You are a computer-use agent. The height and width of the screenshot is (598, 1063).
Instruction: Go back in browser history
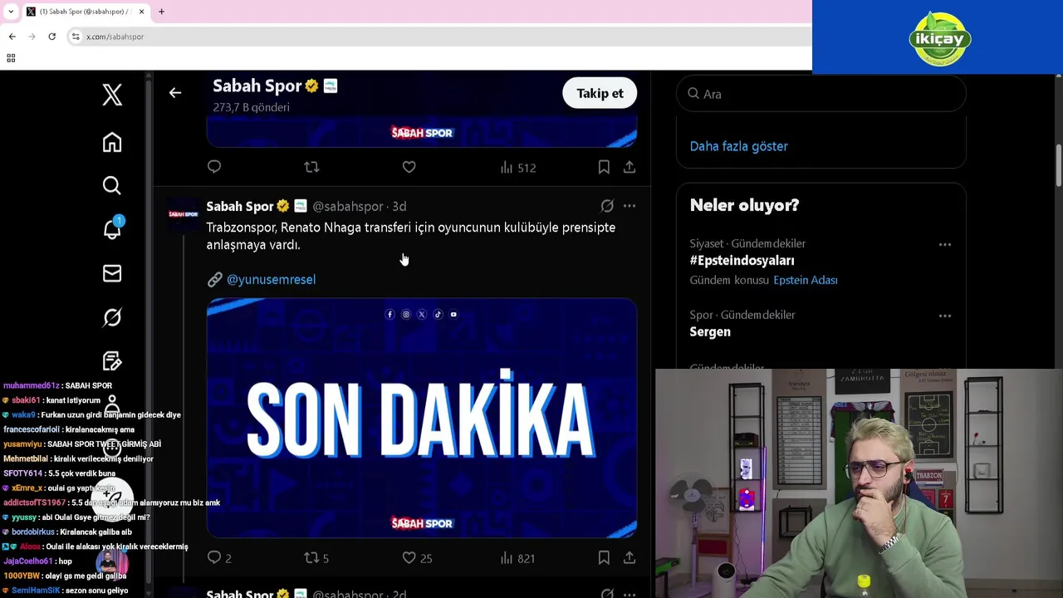12,37
